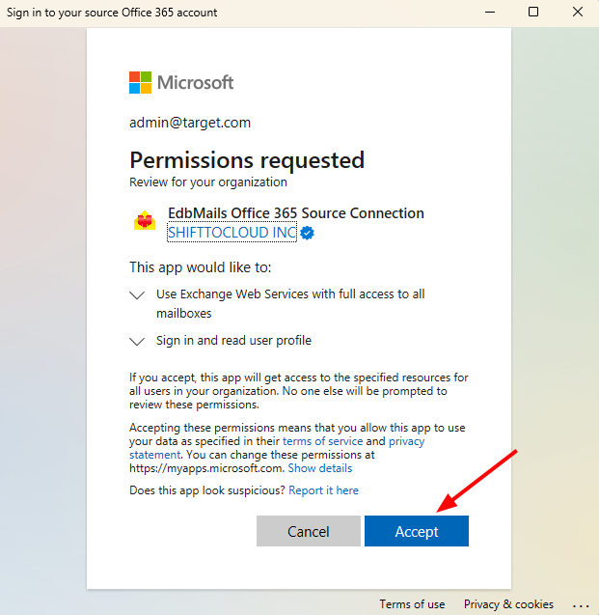This screenshot has width=599, height=615.
Task: Expand chevron beside Sign in and read profile
Action: 137,341
